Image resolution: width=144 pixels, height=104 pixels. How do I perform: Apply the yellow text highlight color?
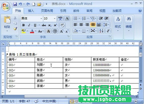[x=23, y=31]
